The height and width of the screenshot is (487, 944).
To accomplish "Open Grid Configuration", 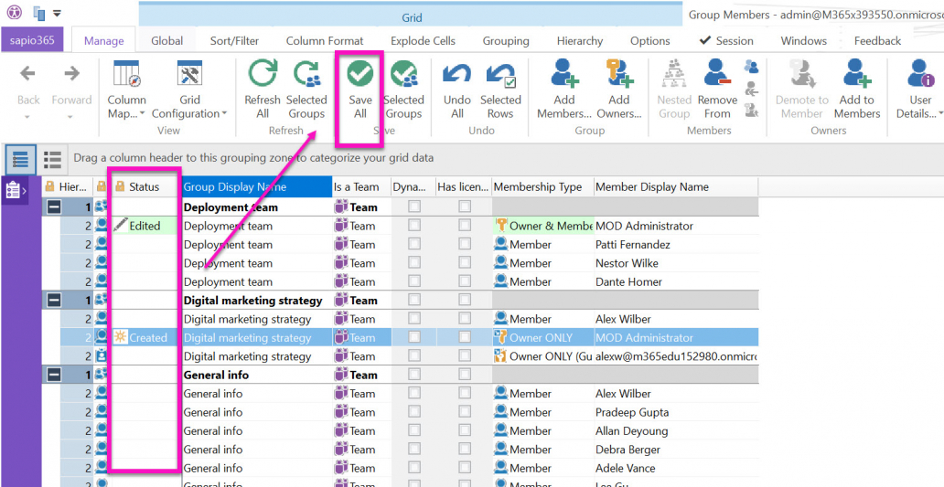I will pyautogui.click(x=189, y=90).
